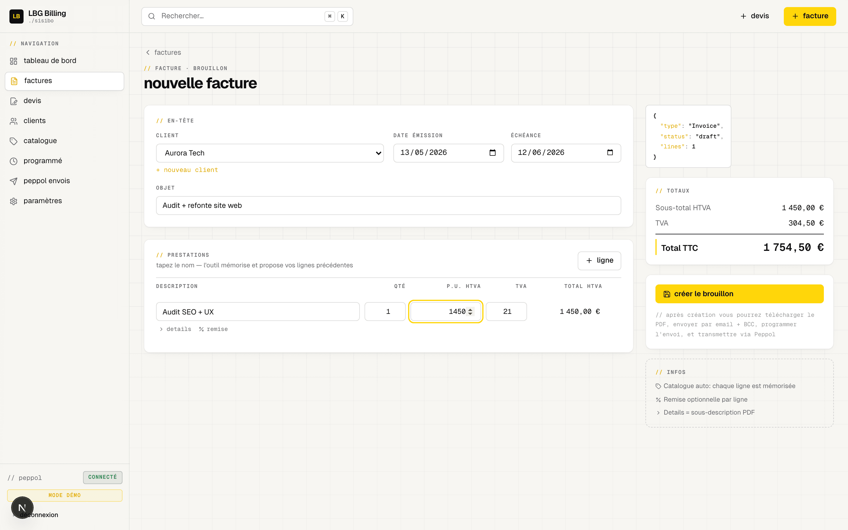Select factures in the sidebar
This screenshot has height=530, width=848.
(x=64, y=81)
